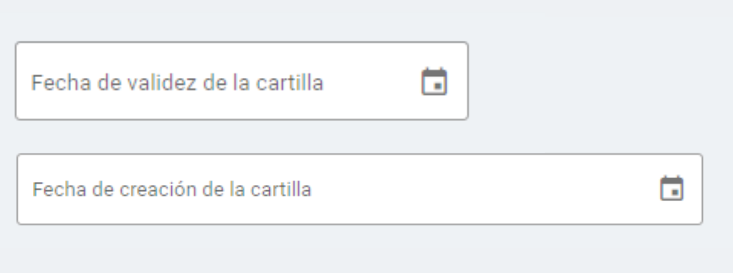733x273 pixels.
Task: Pick a date via the validez calendar button
Action: 434,81
